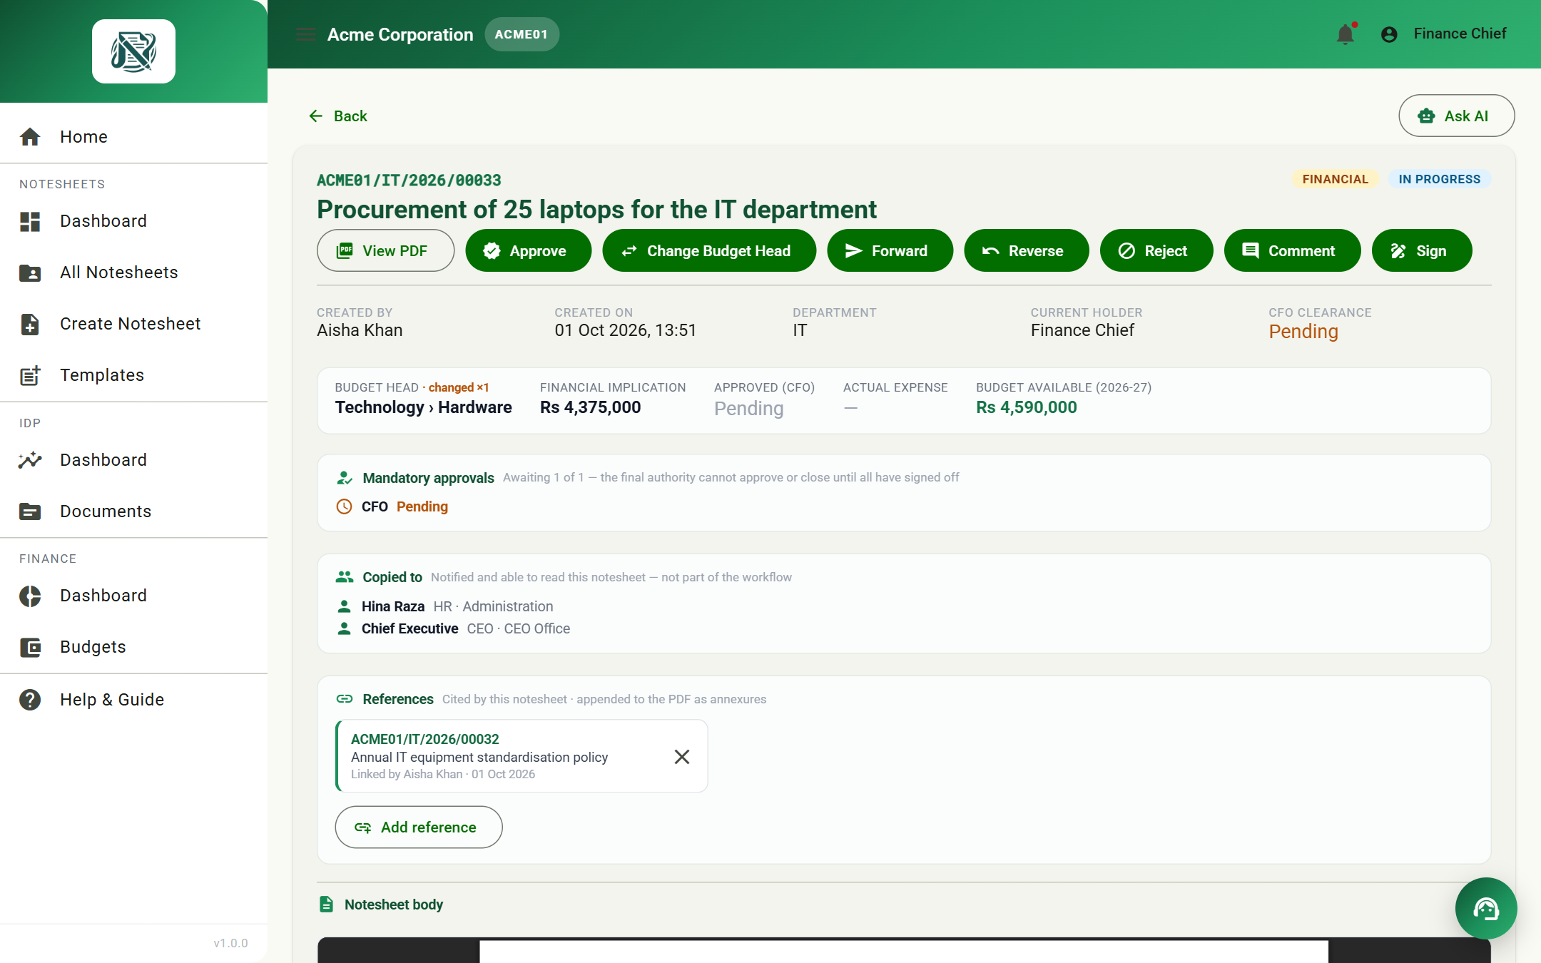
Task: Click Chief Executive in Copied to
Action: pos(410,628)
